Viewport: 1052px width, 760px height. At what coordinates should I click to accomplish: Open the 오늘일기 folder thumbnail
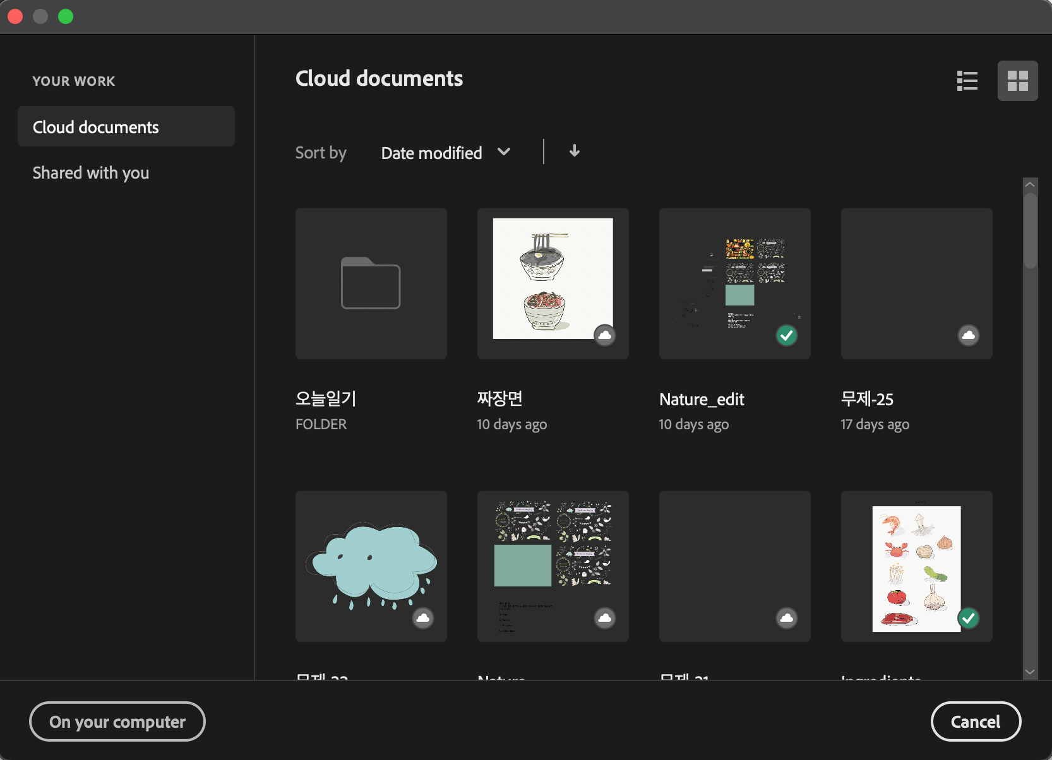371,283
